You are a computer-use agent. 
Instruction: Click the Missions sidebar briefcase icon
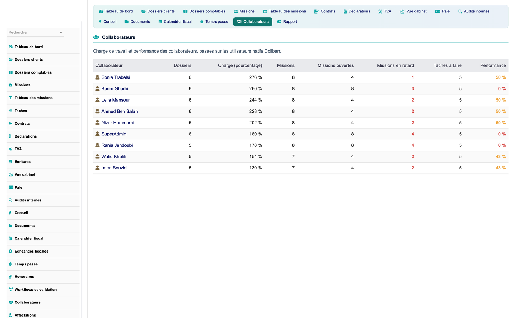tap(10, 85)
